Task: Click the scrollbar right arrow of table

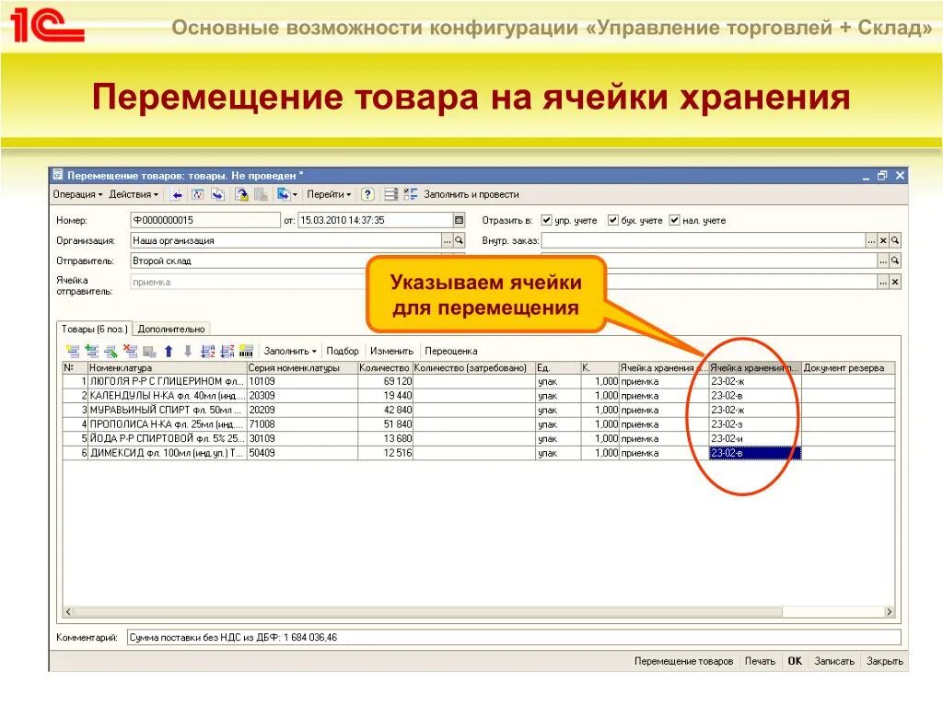Action: click(x=889, y=612)
